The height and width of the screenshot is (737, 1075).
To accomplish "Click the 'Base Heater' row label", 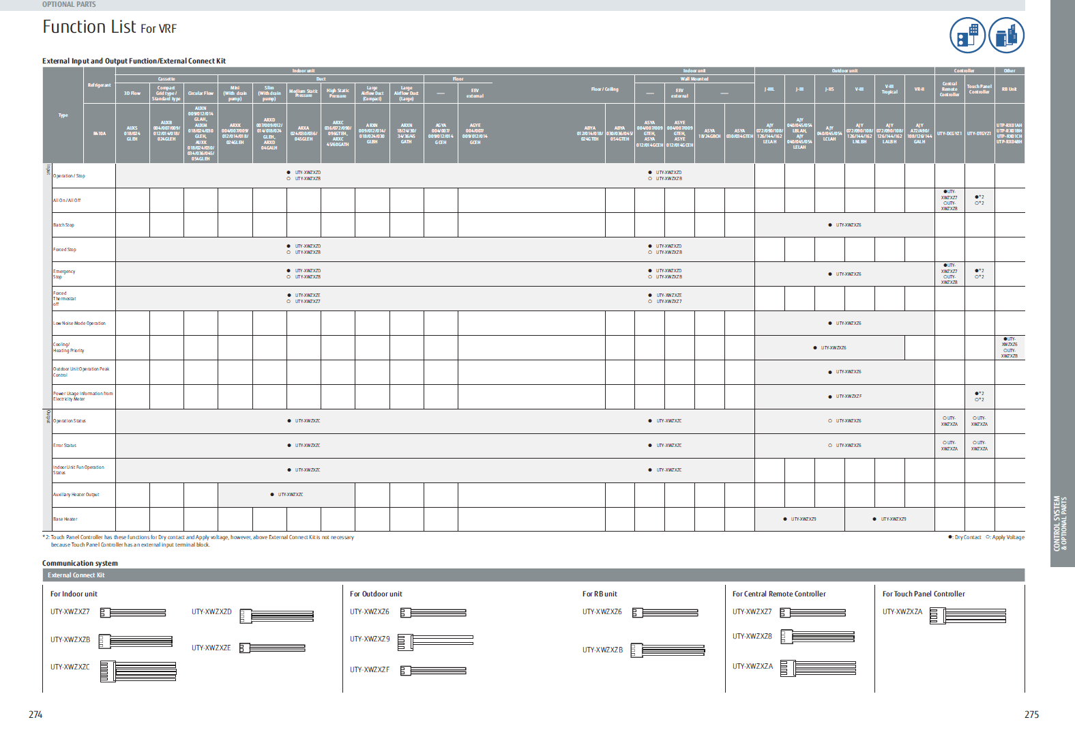I will pyautogui.click(x=65, y=519).
